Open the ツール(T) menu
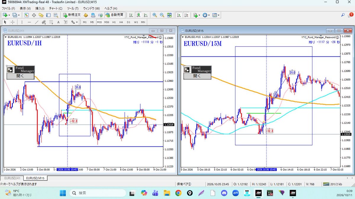Screen dimensions: 355x199 click(73, 8)
